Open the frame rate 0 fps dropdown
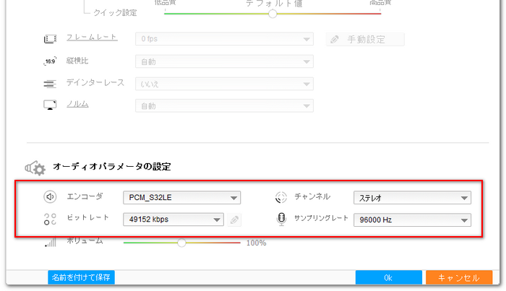 click(224, 39)
